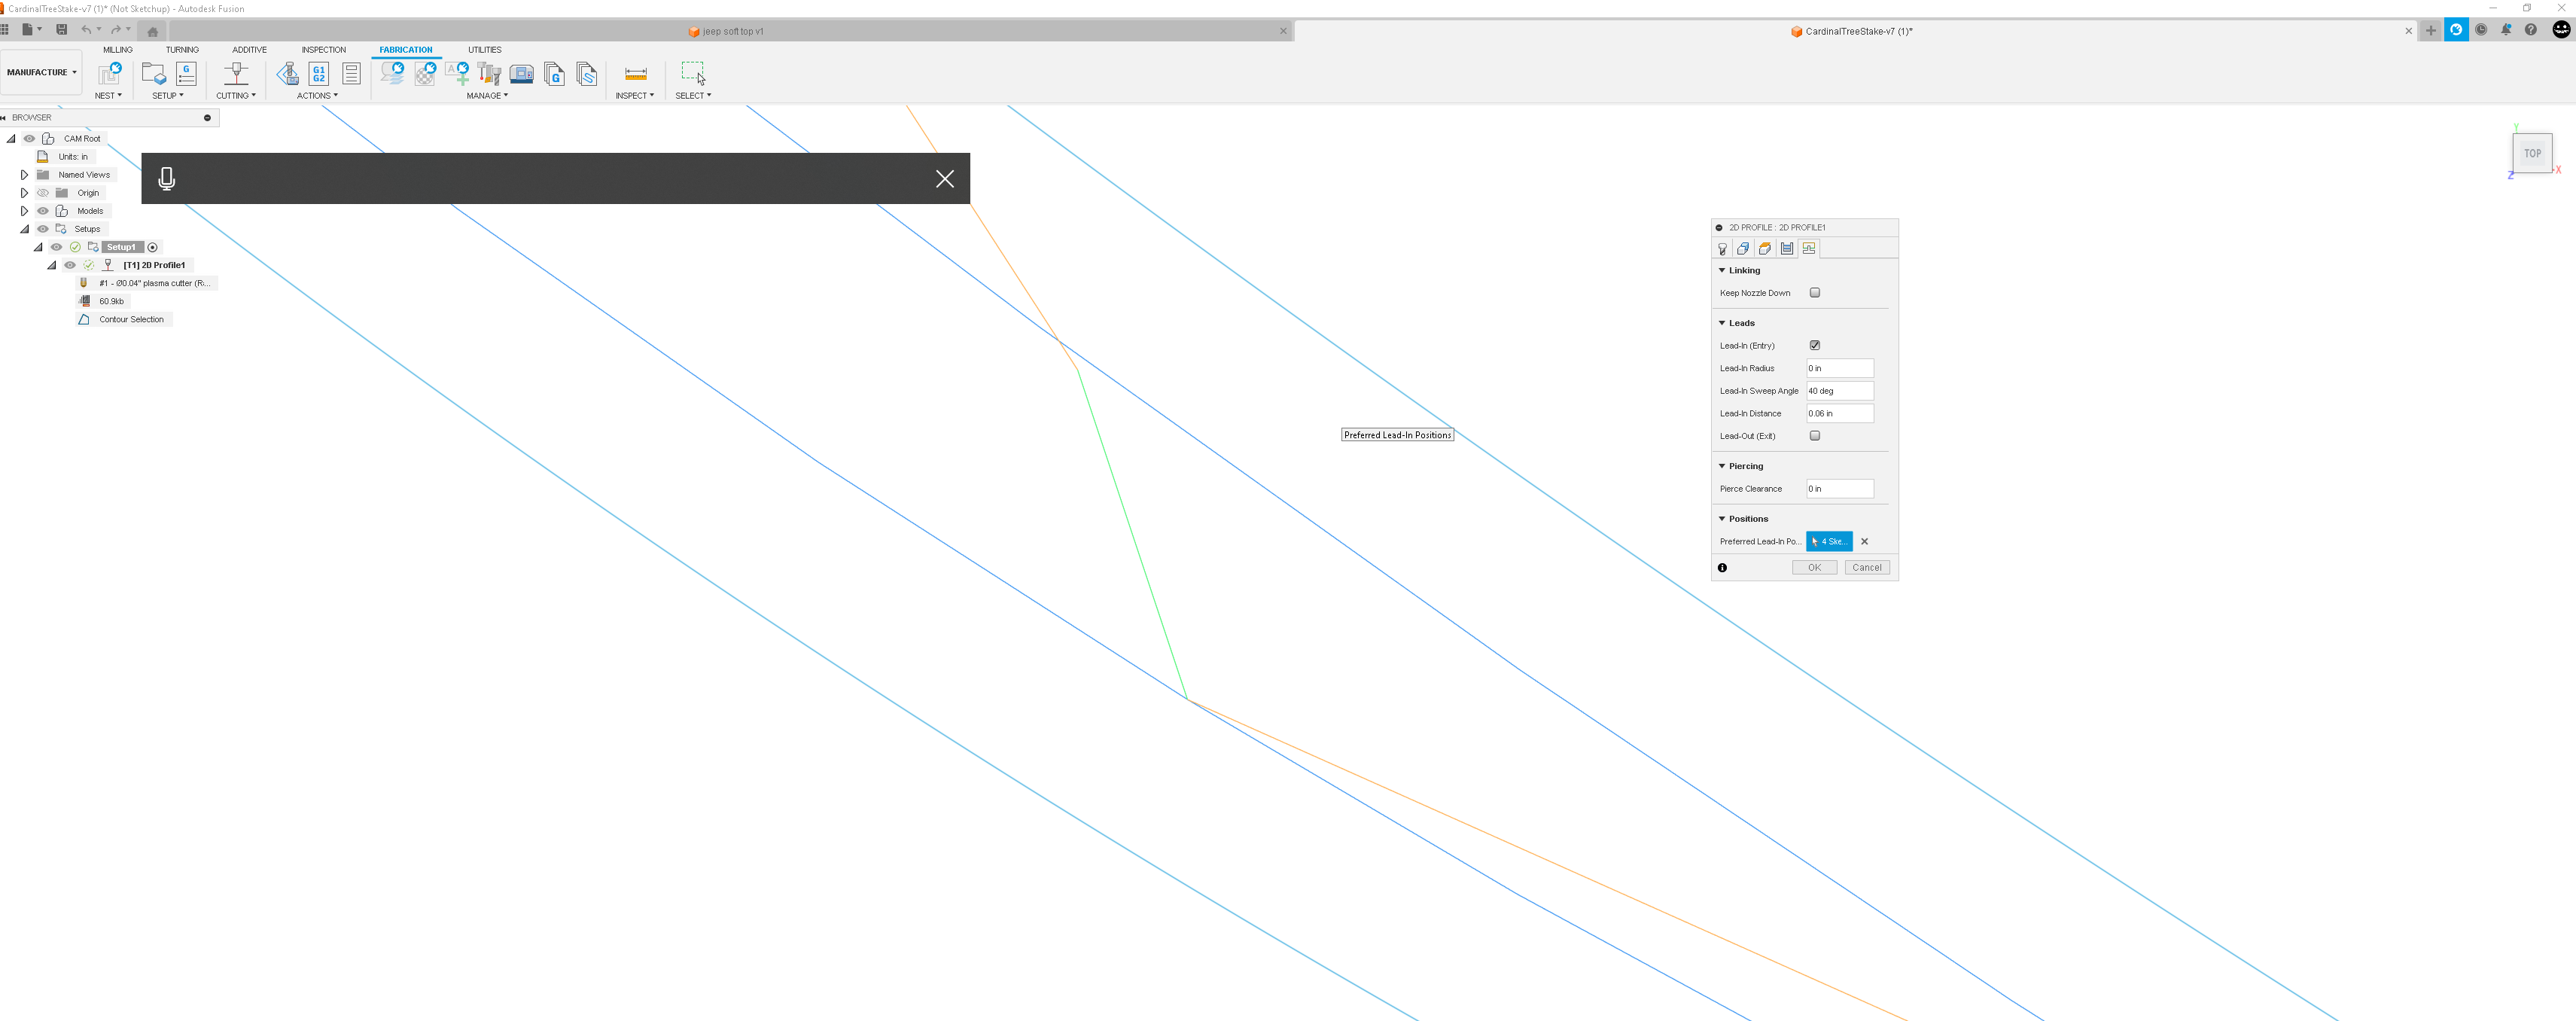Image resolution: width=2576 pixels, height=1021 pixels.
Task: Click the Lead-In Sweep Angle field
Action: tap(1838, 391)
